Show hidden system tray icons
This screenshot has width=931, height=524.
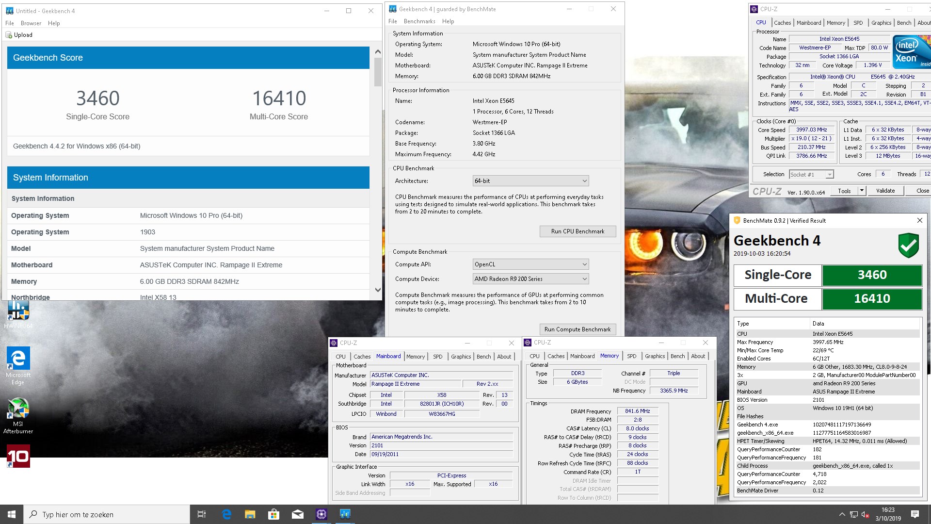(842, 514)
